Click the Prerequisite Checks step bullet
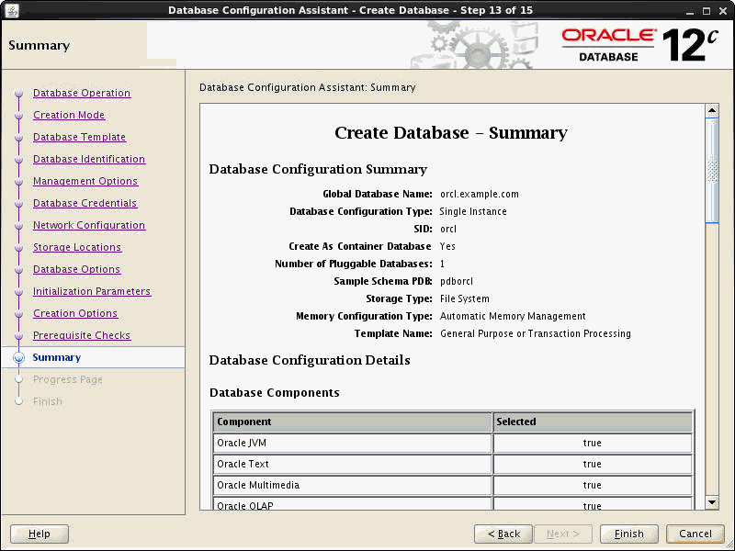The height and width of the screenshot is (551, 735). (x=18, y=335)
